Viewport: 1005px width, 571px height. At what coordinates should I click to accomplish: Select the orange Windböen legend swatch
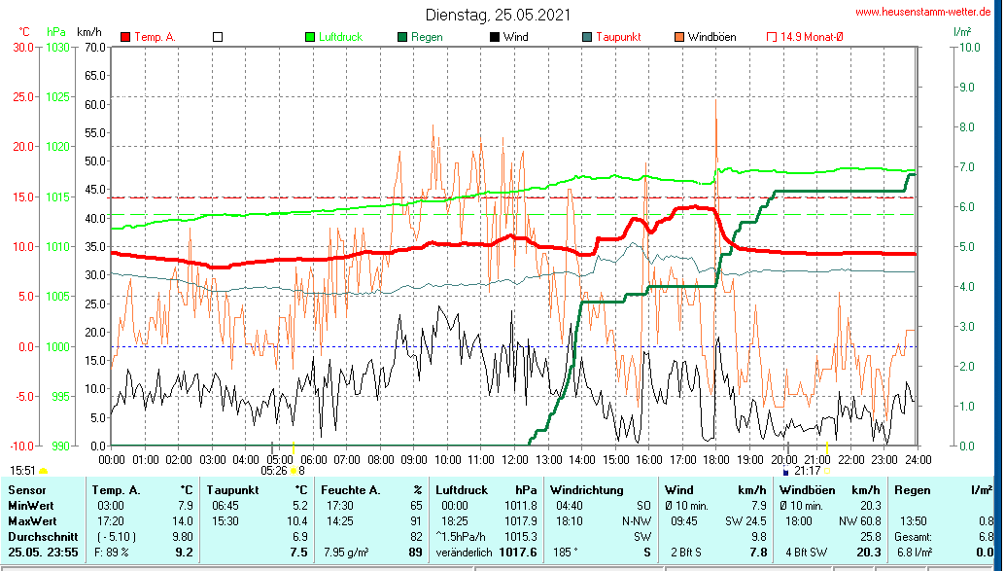coord(679,37)
